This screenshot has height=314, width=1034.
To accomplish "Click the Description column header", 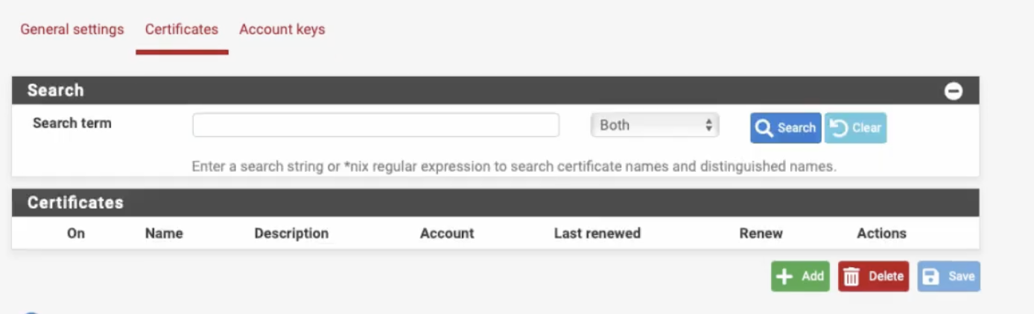I will point(291,233).
